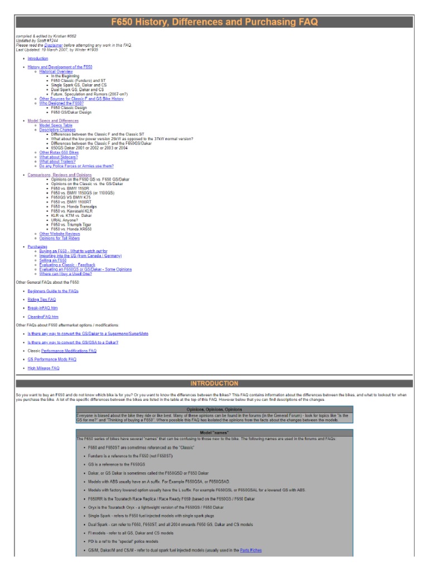Open Do any Police Forces or Armies use them?
Image resolution: width=428 pixels, height=571 pixels.
[x=76, y=166]
